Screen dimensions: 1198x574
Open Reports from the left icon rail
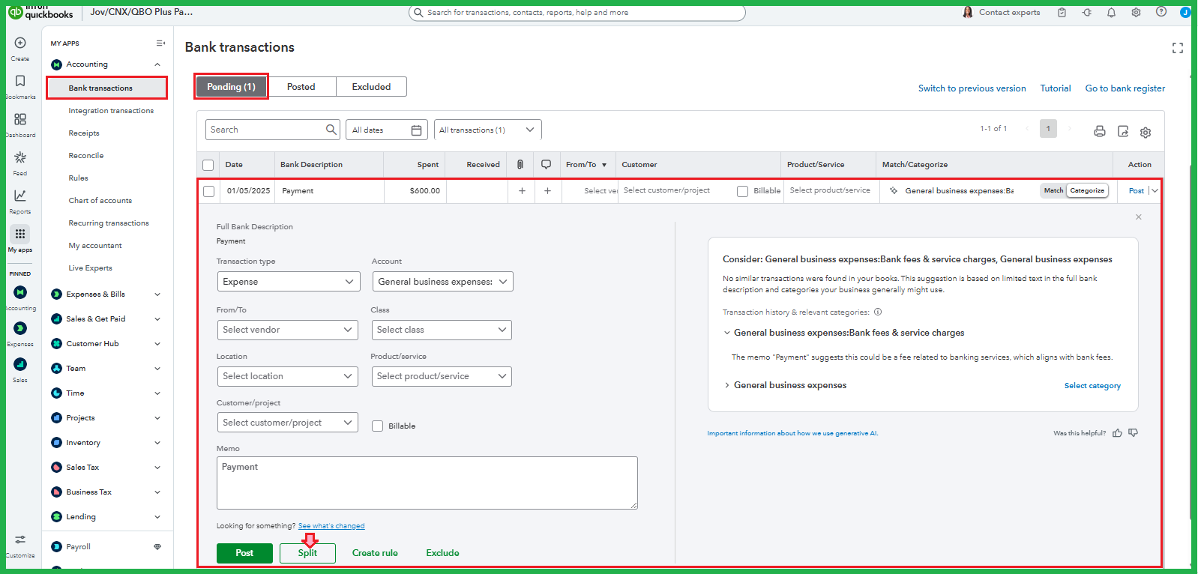click(20, 196)
